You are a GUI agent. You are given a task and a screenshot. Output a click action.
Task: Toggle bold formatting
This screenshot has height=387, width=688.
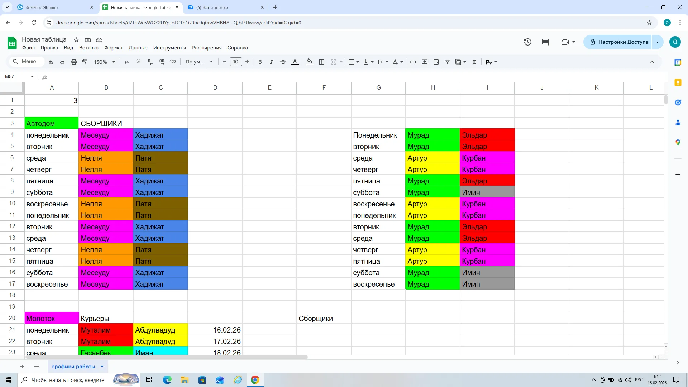click(260, 62)
